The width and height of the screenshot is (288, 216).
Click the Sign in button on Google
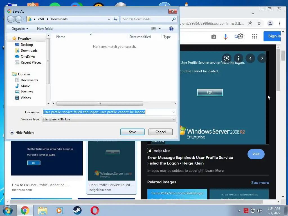[272, 36]
